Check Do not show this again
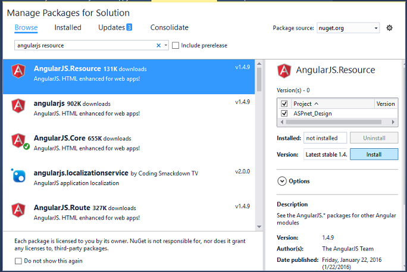The width and height of the screenshot is (407, 272). (18, 261)
